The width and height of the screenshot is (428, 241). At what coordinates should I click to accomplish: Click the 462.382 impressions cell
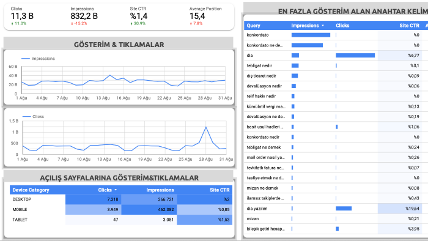click(x=149, y=210)
